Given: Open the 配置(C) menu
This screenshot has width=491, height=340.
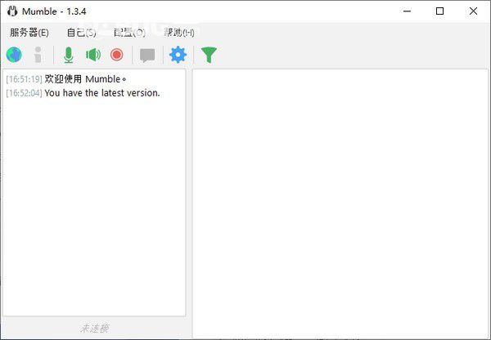Looking at the screenshot, I should coord(129,32).
